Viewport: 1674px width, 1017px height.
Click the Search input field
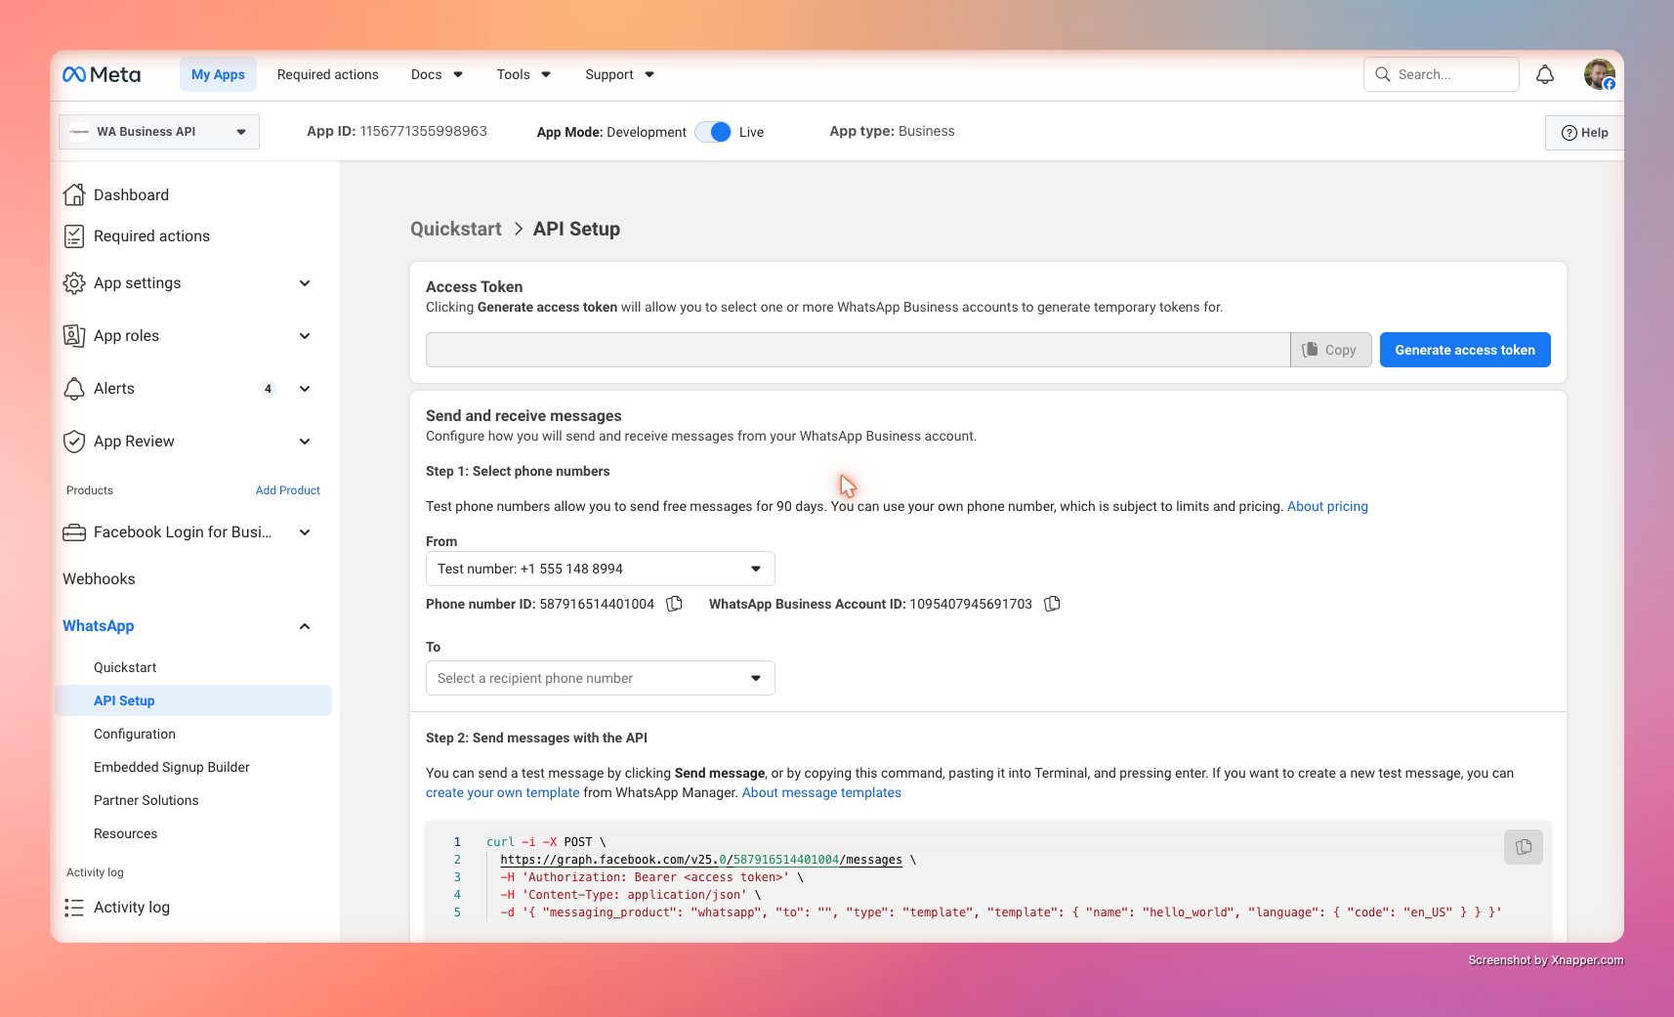(1442, 74)
